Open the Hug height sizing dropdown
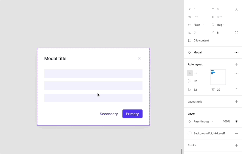Viewport: 242px width, 154px height. click(221, 25)
